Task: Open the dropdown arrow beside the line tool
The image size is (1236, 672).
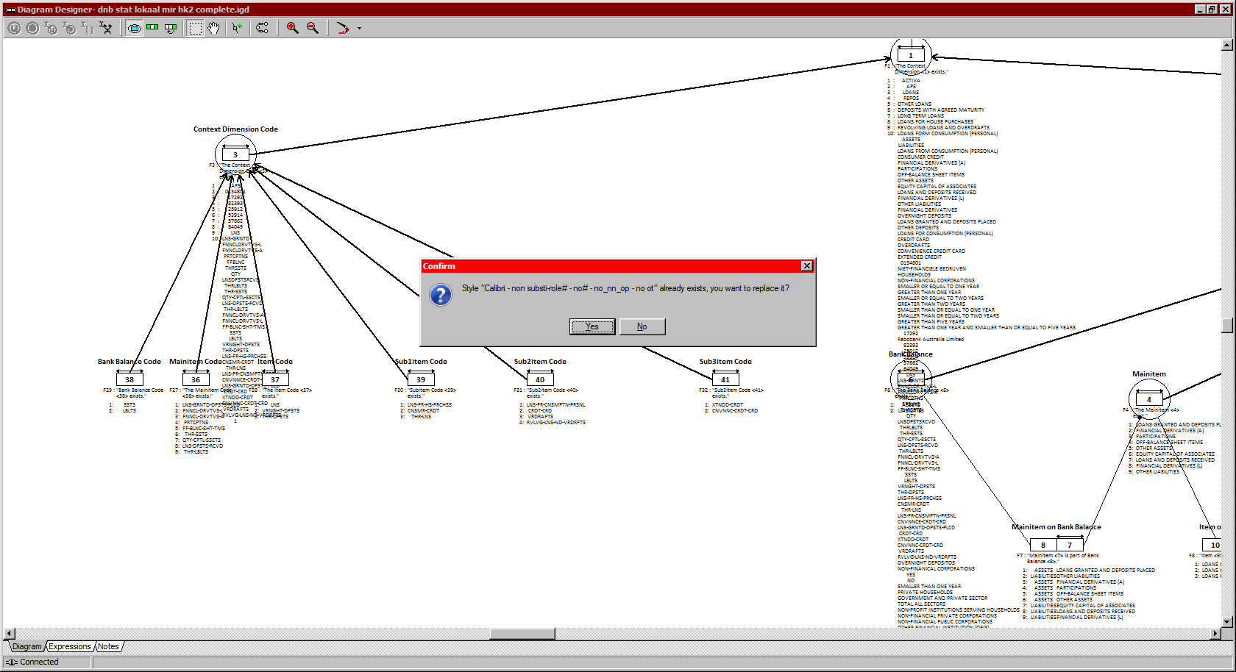Action: [x=359, y=29]
